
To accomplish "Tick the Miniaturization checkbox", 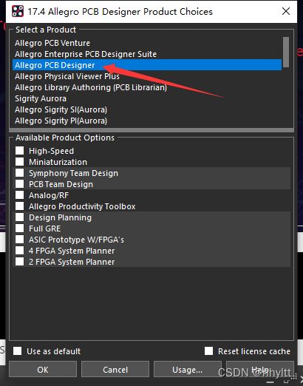I will tap(20, 162).
